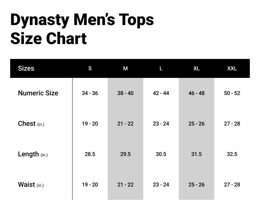Click the Chest (in.) row label
Viewport: 260px width, 210px height.
pos(31,124)
